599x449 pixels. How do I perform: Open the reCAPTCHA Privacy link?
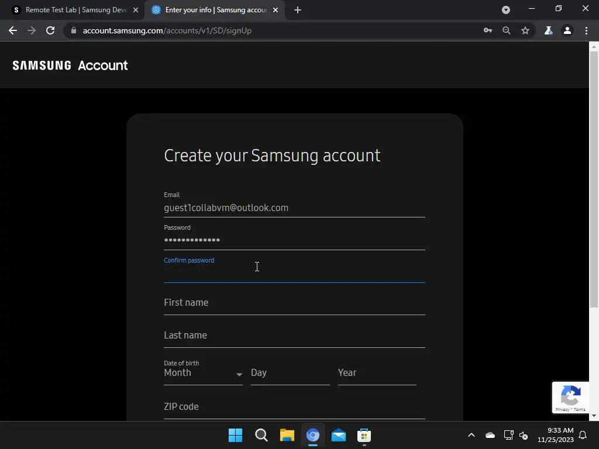(562, 409)
